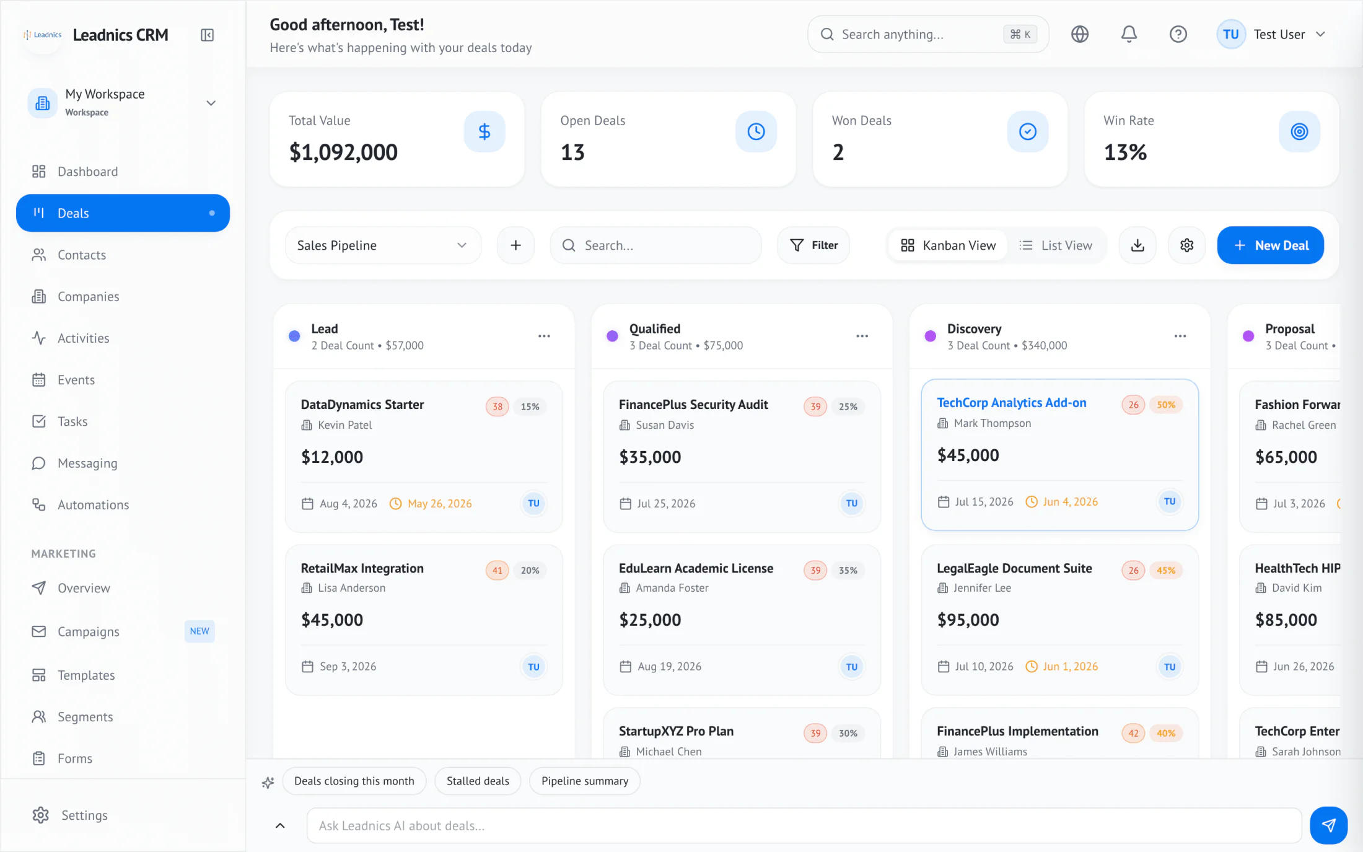Select 'Stalled deals' suggestion
Screen dimensions: 1363x852
click(478, 781)
